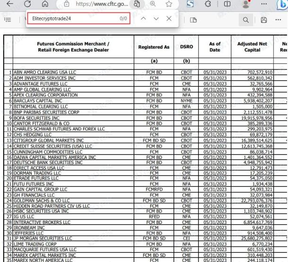
Task: Select CANTOR FITZGERALD & CO
Action: click(42, 123)
